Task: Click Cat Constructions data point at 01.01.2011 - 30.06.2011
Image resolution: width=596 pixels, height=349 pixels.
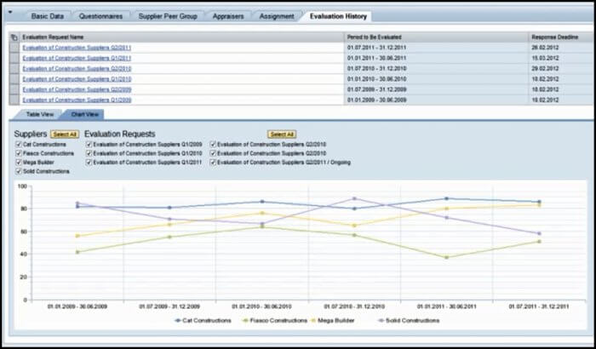Action: [x=447, y=198]
